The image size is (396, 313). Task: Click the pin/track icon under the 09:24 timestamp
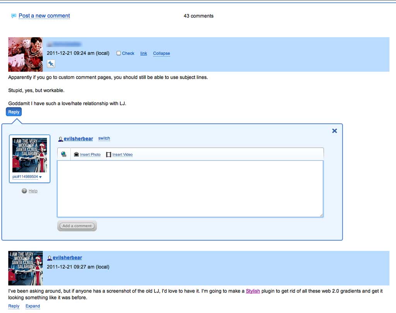pos(51,64)
